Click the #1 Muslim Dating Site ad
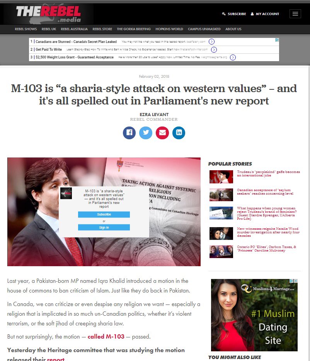Screen dimensions: 310x361 point(254,315)
